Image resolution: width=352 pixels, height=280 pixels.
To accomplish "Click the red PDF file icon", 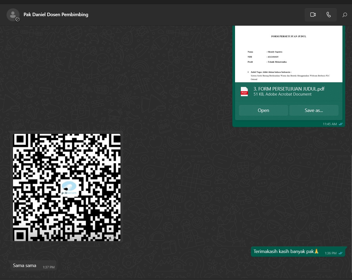I will click(244, 92).
